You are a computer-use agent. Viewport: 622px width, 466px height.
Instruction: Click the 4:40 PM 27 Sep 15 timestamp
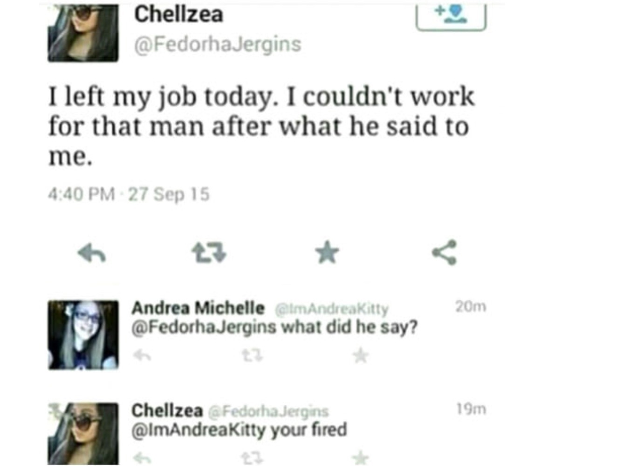[129, 194]
